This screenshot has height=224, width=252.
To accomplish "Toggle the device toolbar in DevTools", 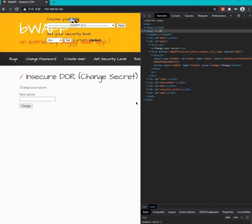I will click(x=149, y=16).
